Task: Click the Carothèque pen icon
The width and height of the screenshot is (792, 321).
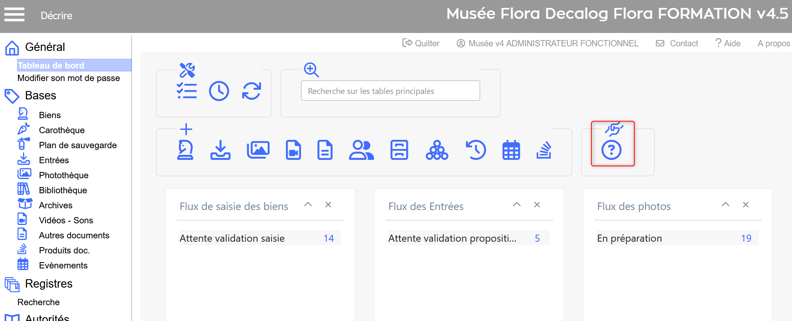Action: [x=23, y=129]
